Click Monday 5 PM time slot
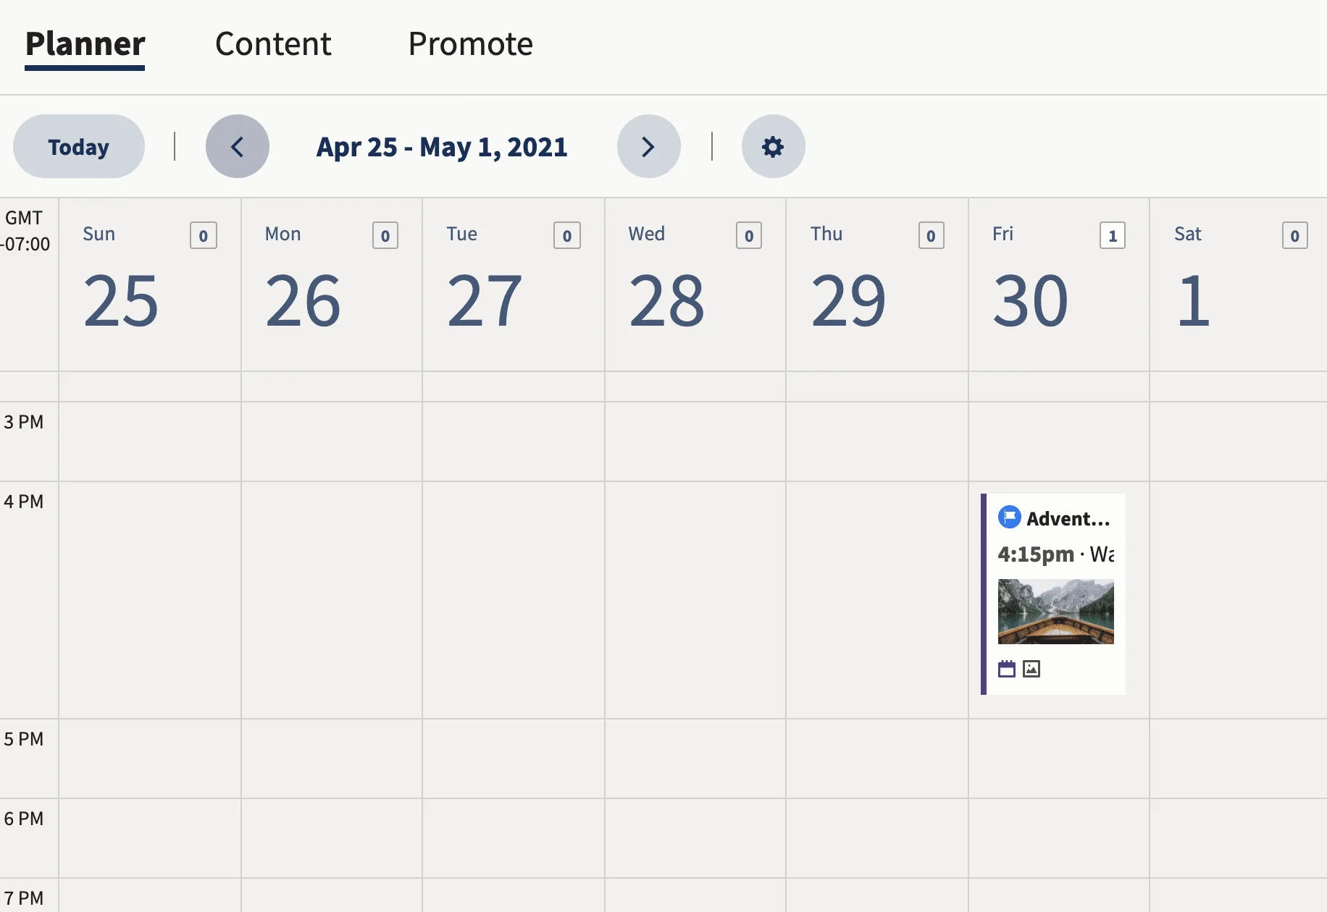Image resolution: width=1327 pixels, height=912 pixels. (x=332, y=759)
